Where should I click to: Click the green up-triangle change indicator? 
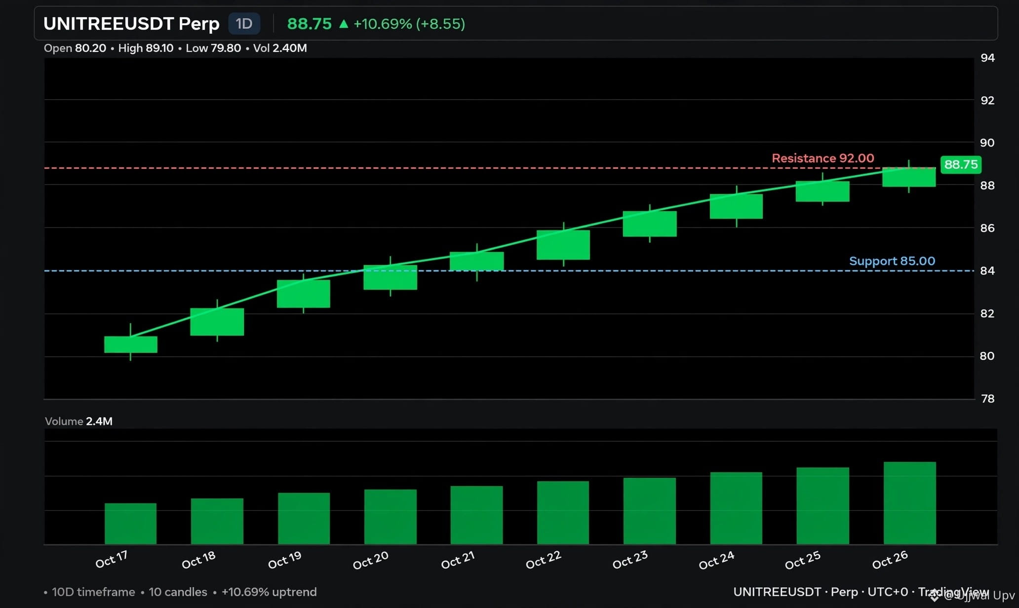[x=344, y=23]
